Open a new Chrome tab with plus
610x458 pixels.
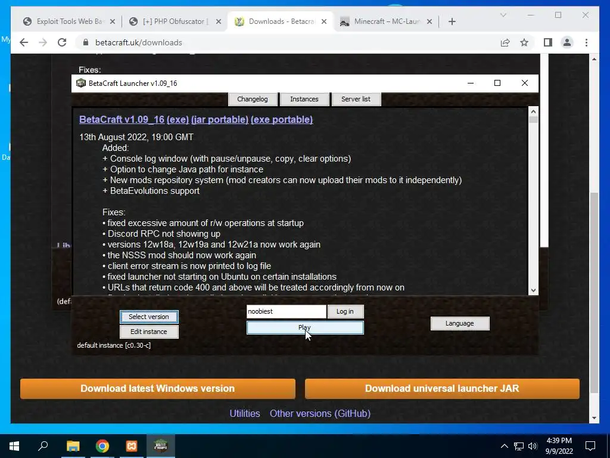click(452, 21)
